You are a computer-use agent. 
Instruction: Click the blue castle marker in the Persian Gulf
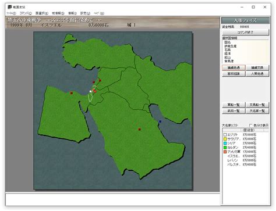click(x=160, y=121)
